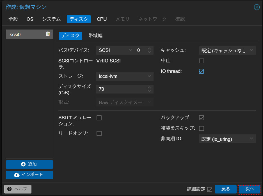This screenshot has height=196, width=263.
Task: Switch to the CPU tab
Action: [102, 19]
